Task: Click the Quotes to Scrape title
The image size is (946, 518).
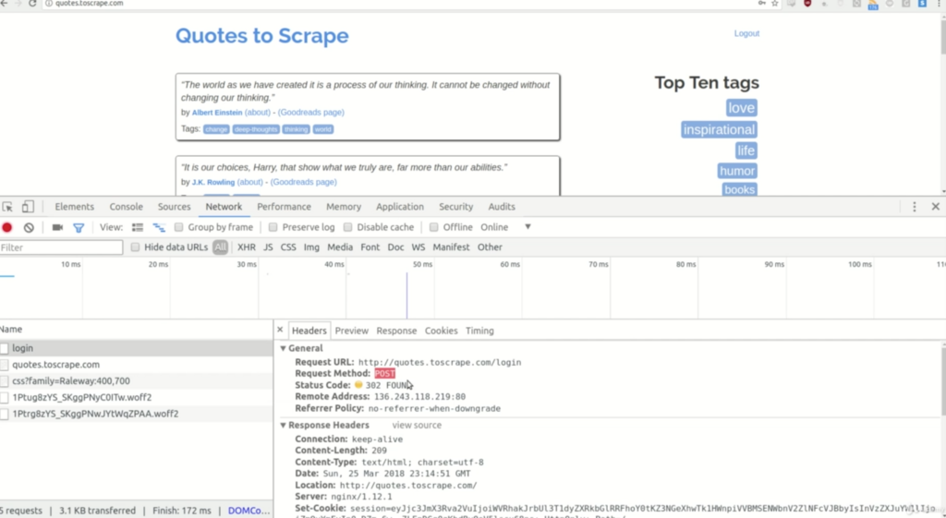Action: pos(261,36)
